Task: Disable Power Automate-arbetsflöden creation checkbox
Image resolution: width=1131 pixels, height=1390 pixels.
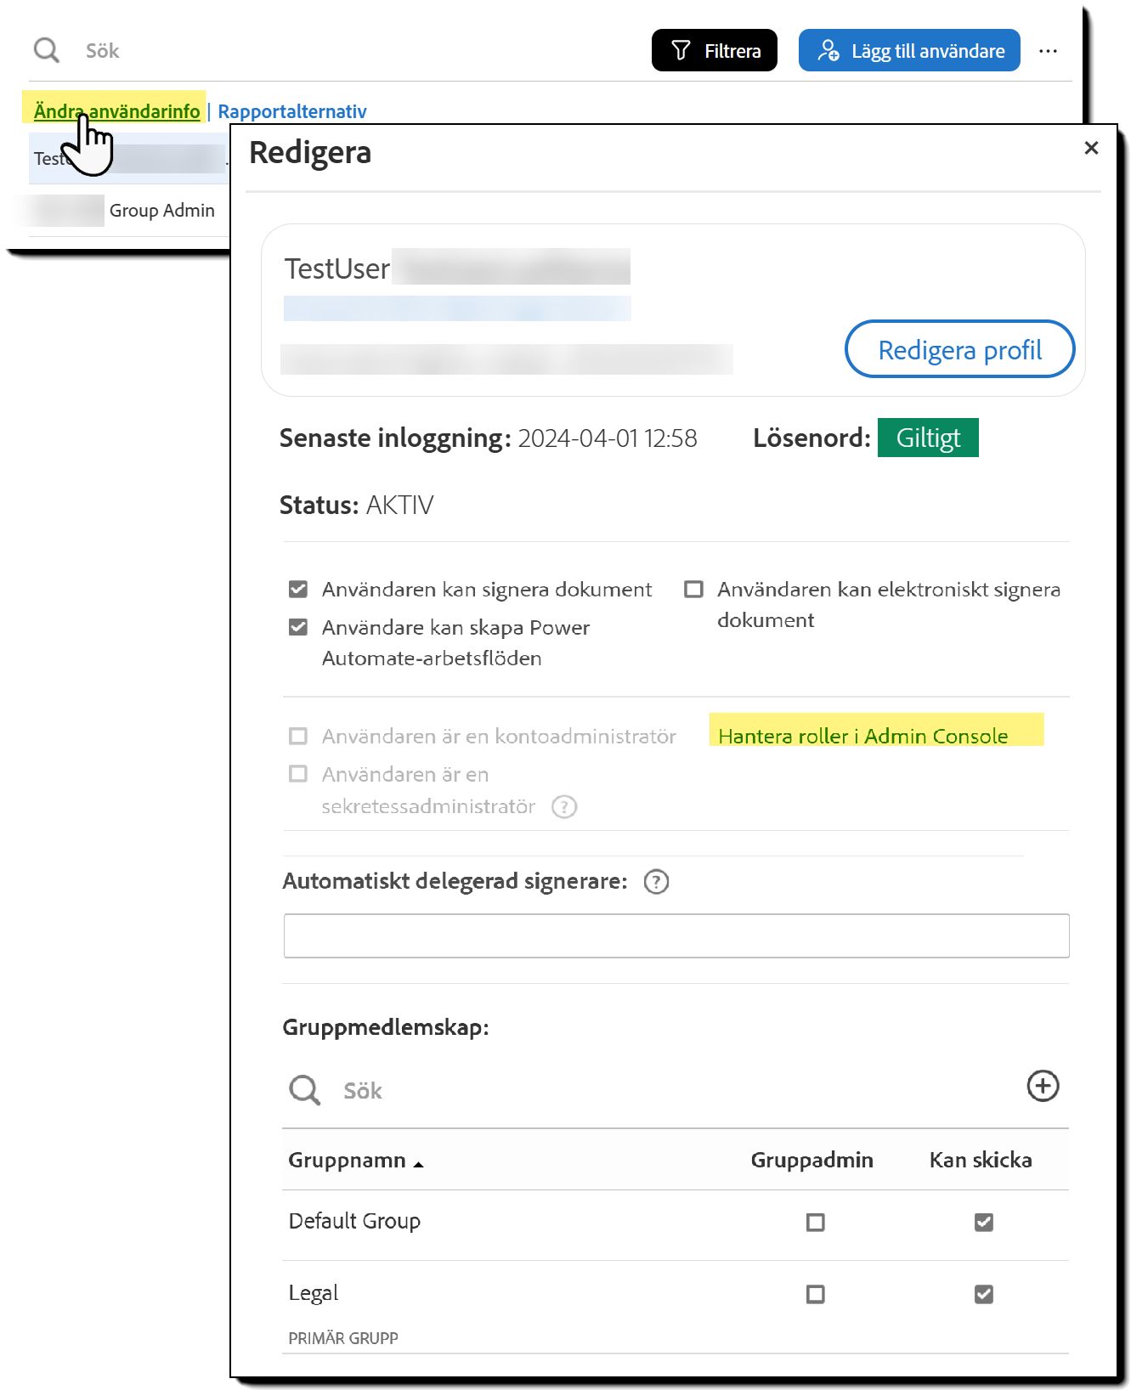Action: [x=298, y=628]
